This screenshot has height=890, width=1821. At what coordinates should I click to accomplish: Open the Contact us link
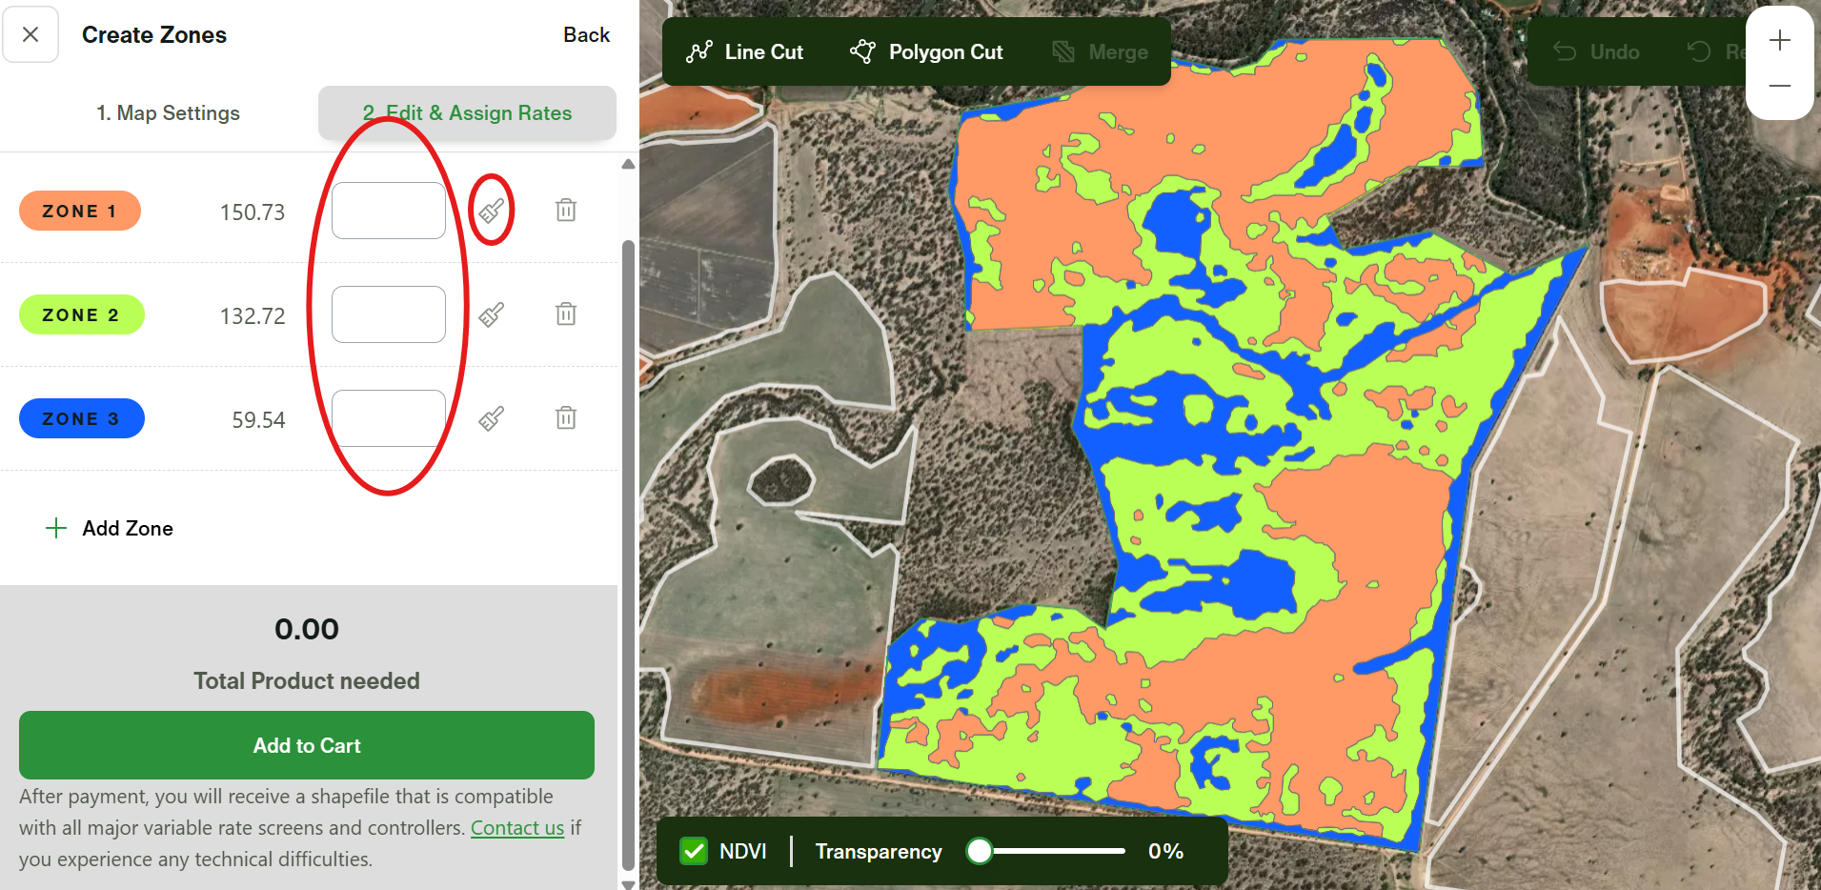(516, 828)
